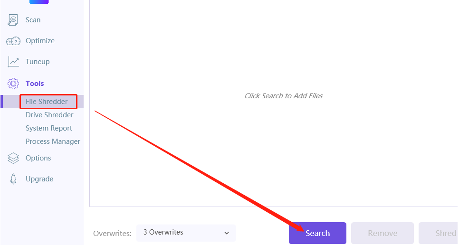The height and width of the screenshot is (245, 459).
Task: Open the Optimize section
Action: (x=40, y=41)
